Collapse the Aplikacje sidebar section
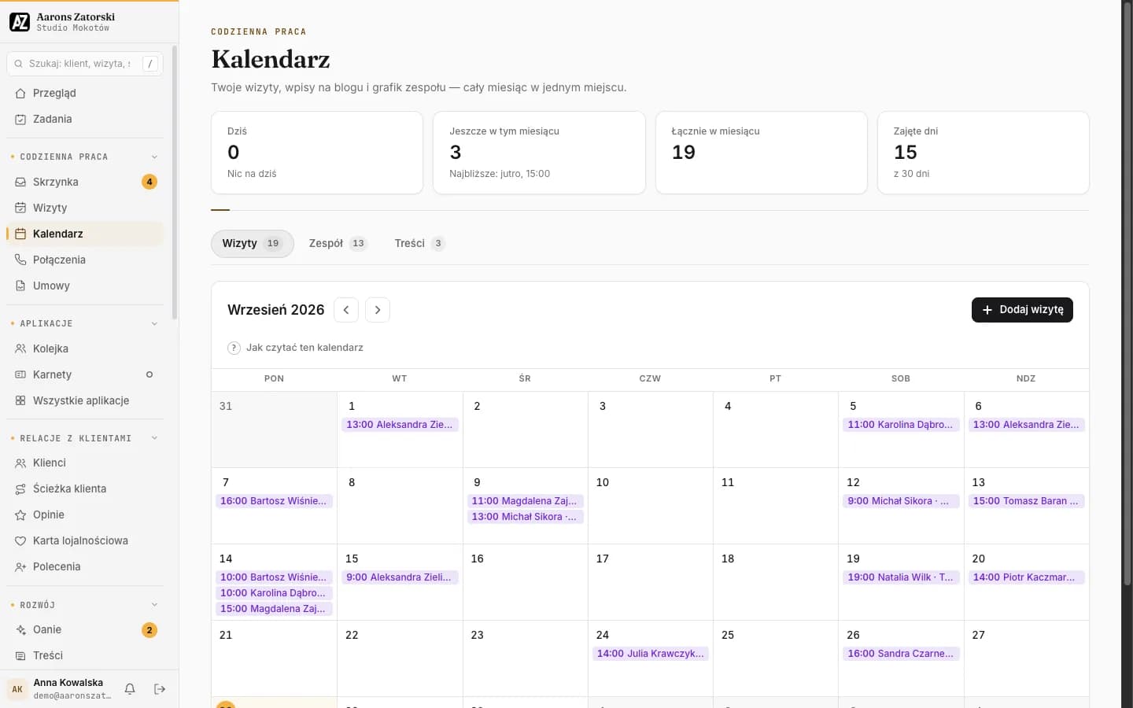 click(154, 323)
